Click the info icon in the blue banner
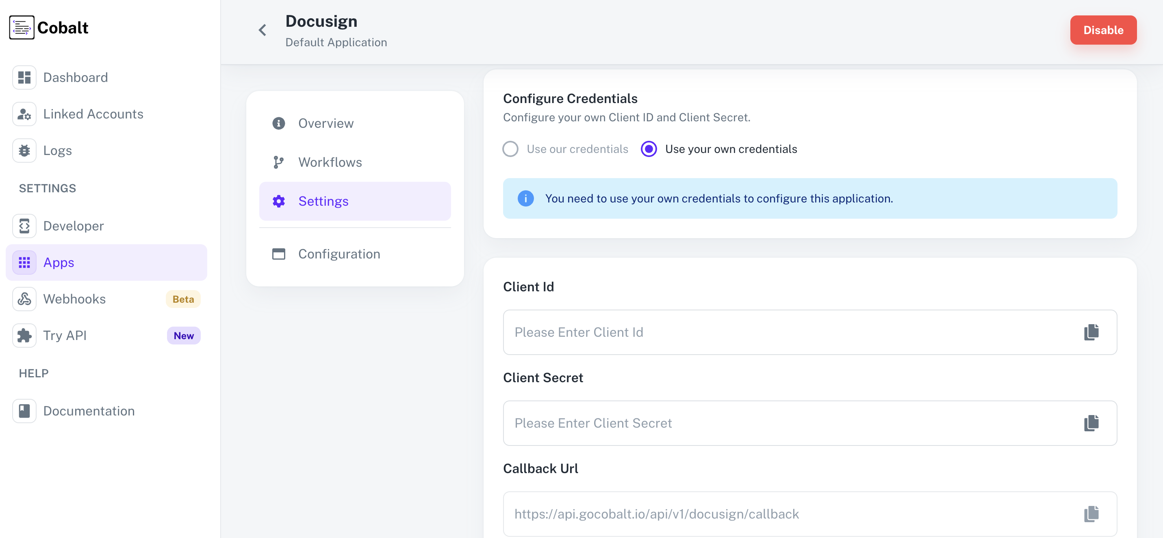This screenshot has width=1163, height=538. 525,198
